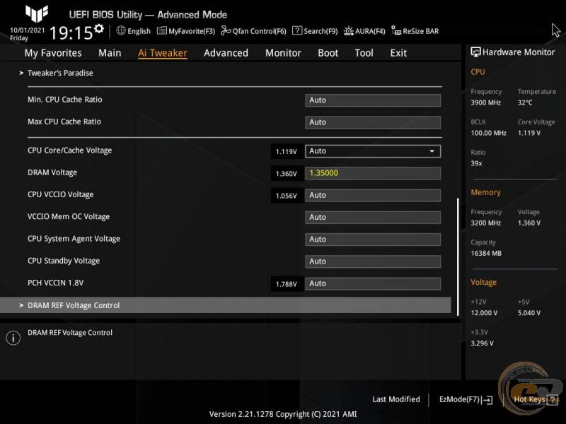Click PCH VCCIN readout 1.788V
The height and width of the screenshot is (424, 566).
tap(287, 284)
